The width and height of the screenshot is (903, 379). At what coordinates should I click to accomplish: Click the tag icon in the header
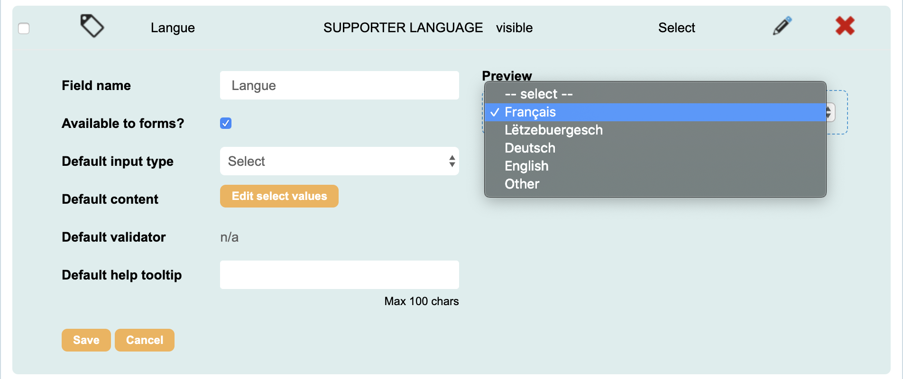(x=92, y=27)
